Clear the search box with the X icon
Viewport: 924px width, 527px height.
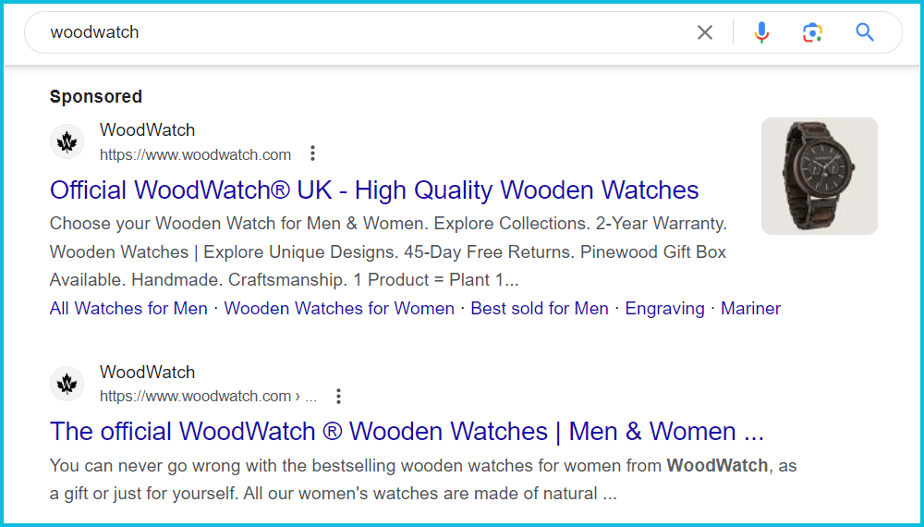704,32
